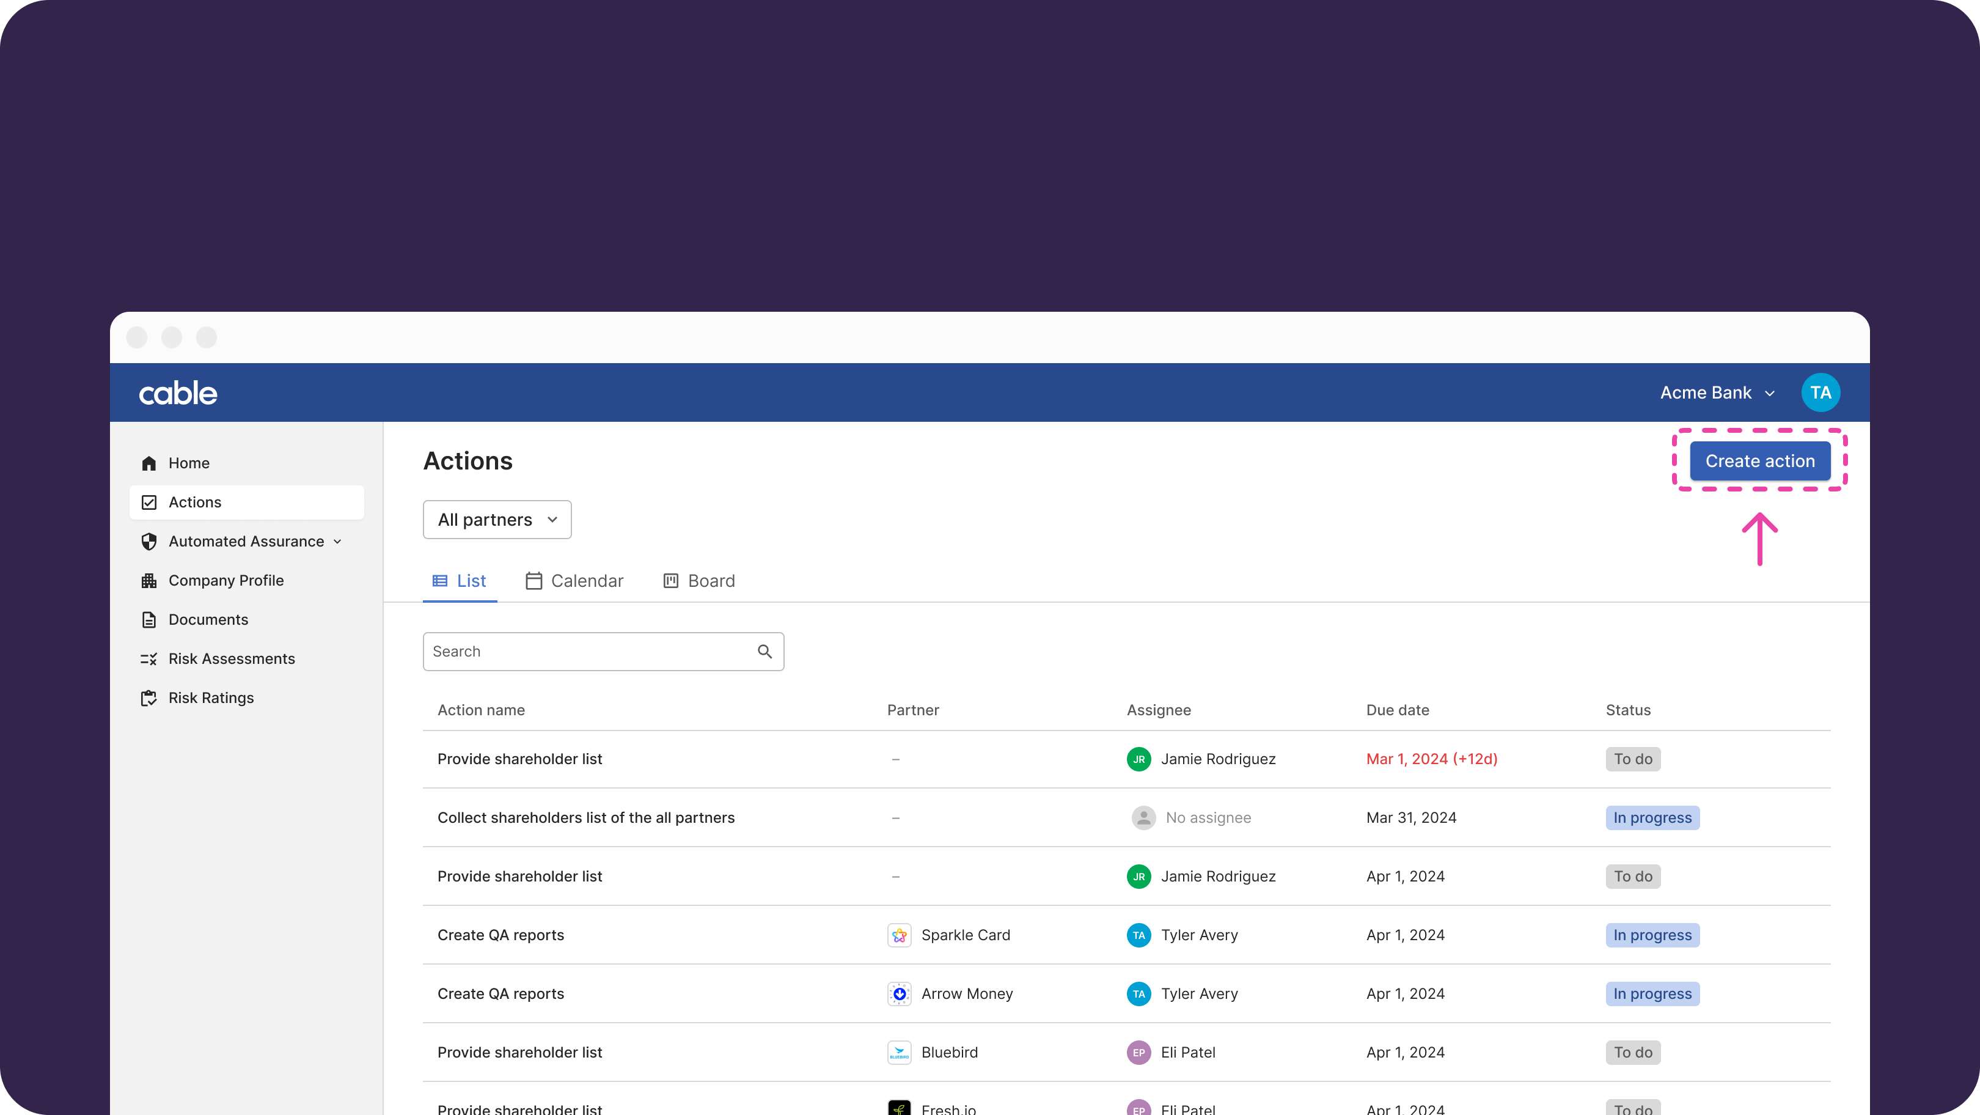Click the Documents file icon
Image resolution: width=1980 pixels, height=1115 pixels.
[x=149, y=620]
